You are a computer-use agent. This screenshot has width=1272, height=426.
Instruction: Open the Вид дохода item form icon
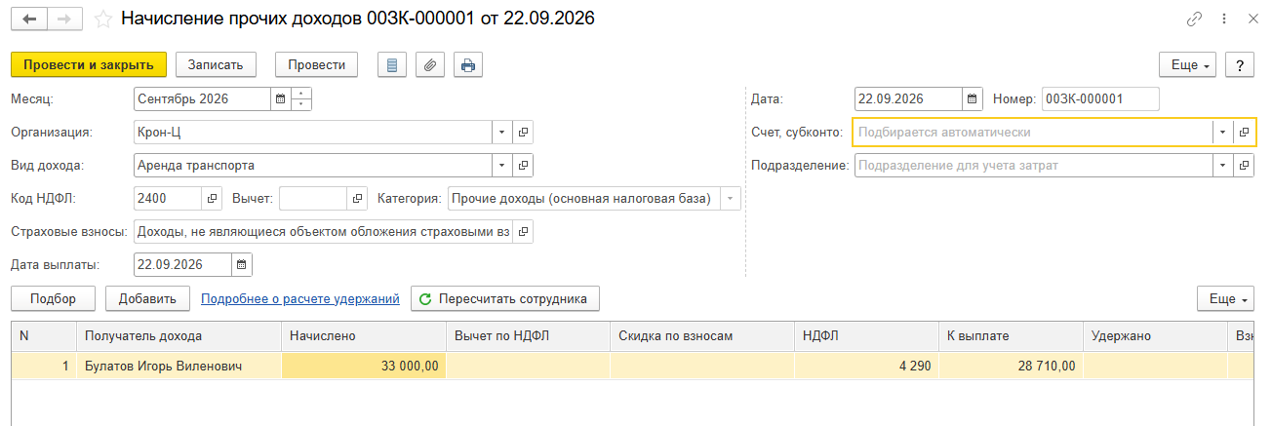click(x=523, y=165)
